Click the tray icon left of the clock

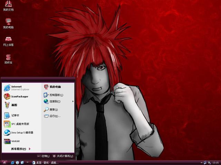click(210, 163)
